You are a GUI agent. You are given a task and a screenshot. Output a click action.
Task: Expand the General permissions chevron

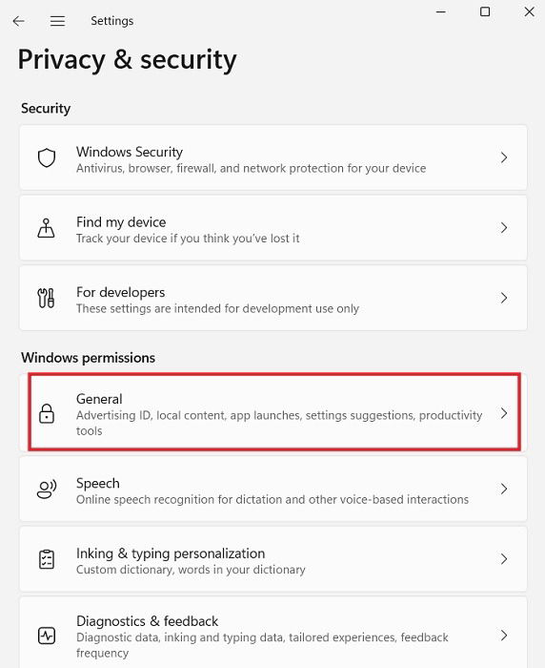point(504,413)
